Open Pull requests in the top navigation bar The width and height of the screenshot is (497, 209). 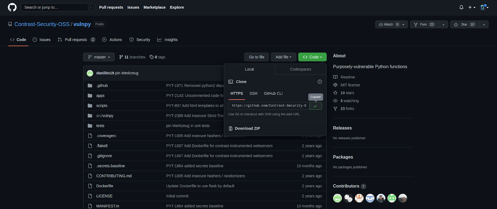coord(111,7)
